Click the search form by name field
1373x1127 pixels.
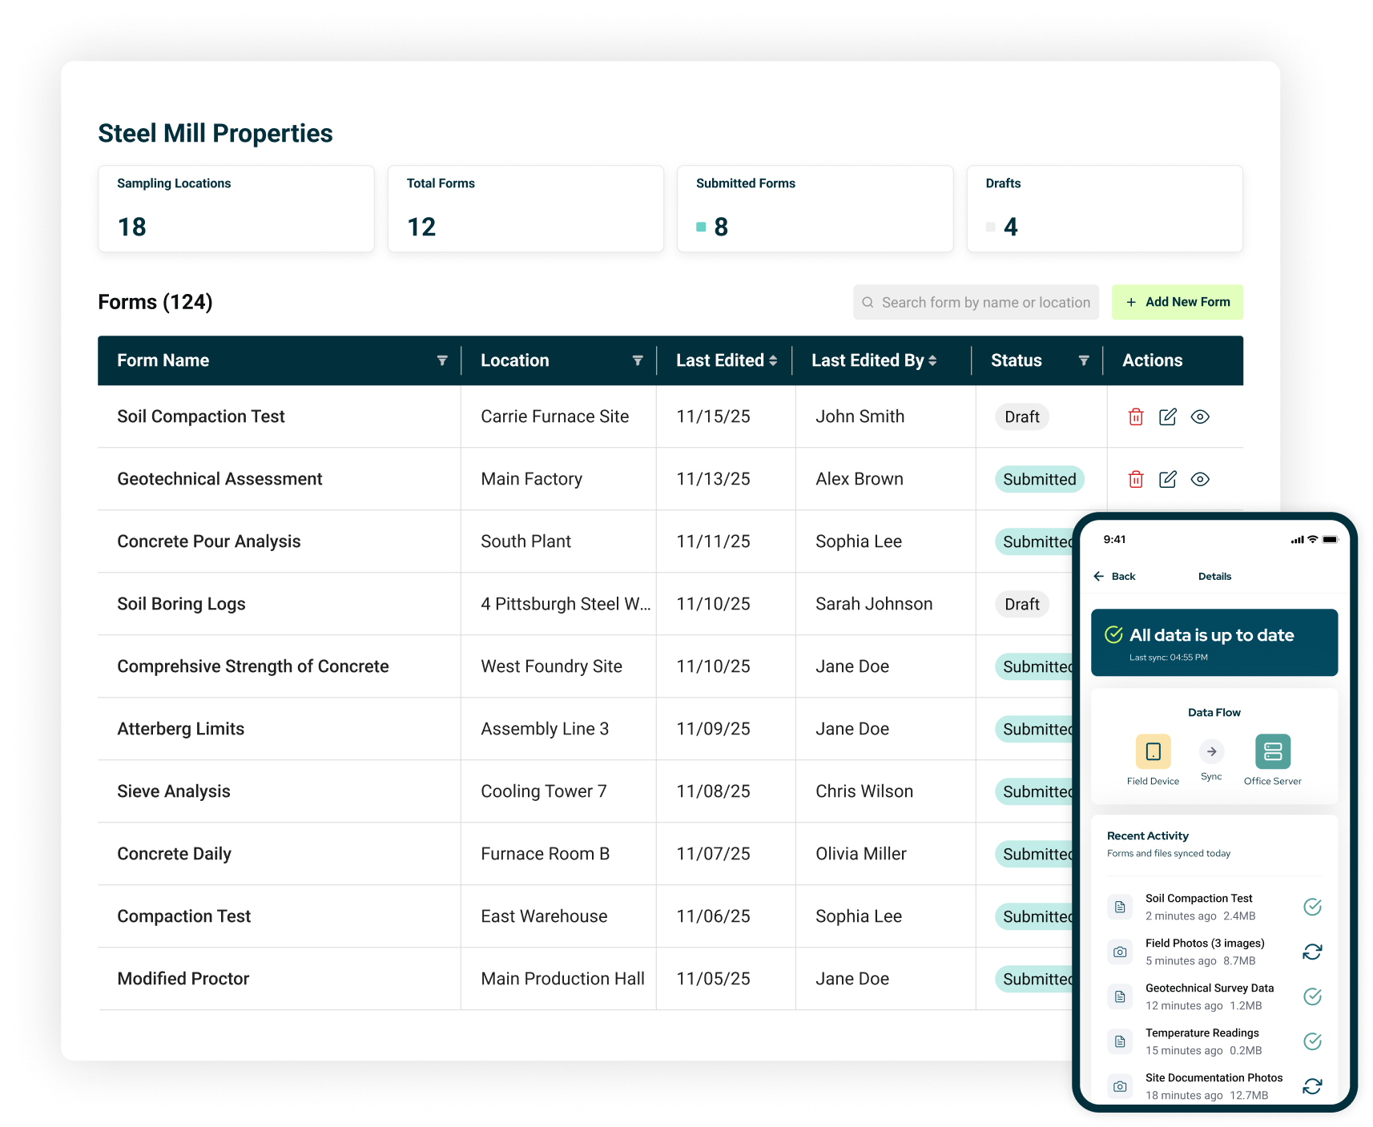(x=975, y=302)
